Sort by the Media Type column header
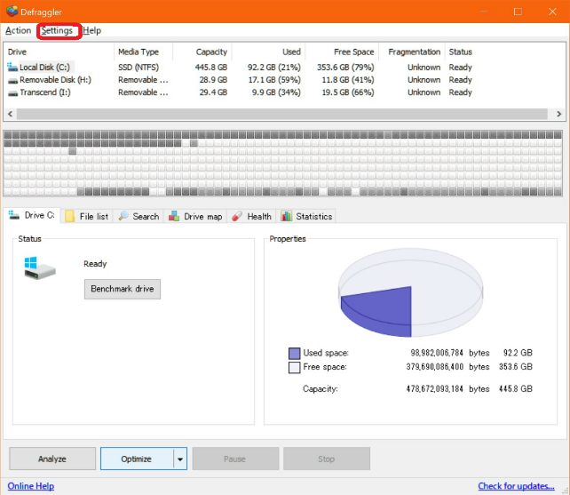 pyautogui.click(x=143, y=52)
